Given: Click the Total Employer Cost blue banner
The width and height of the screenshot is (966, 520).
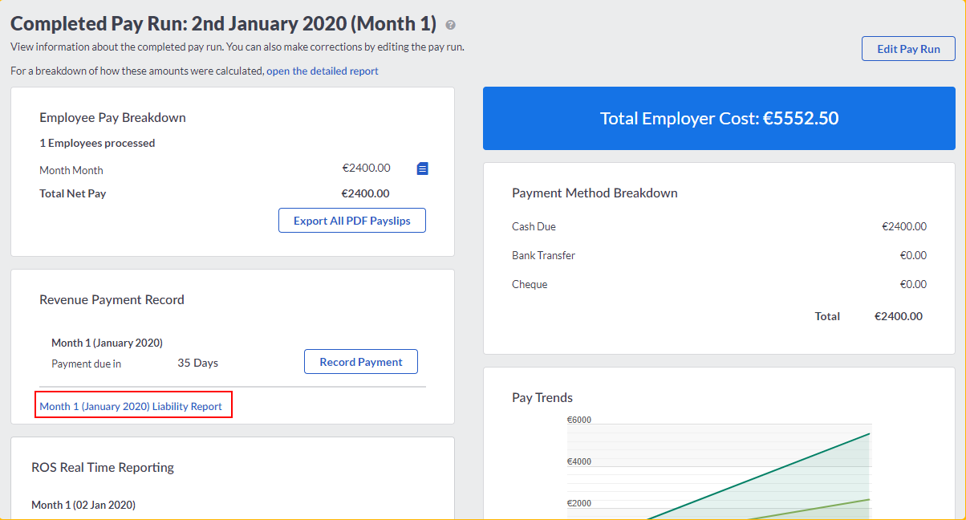Looking at the screenshot, I should 719,119.
